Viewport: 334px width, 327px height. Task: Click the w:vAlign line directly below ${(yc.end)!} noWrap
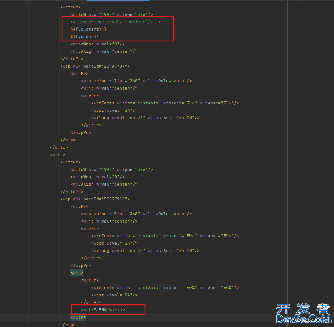104,51
